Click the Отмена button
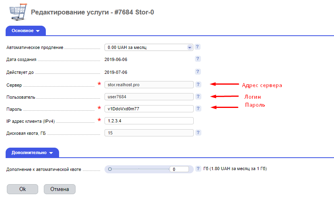 [59, 189]
